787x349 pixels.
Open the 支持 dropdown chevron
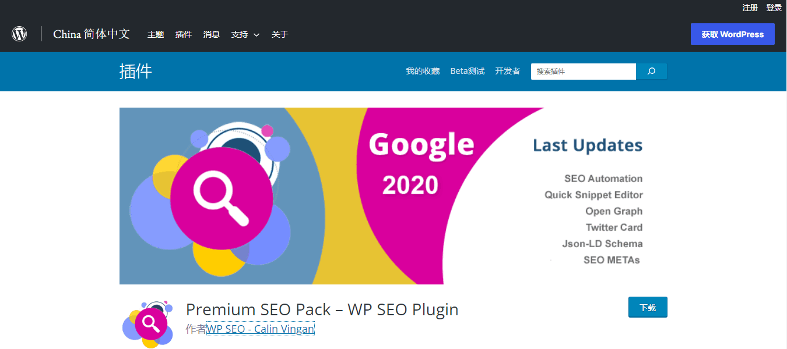click(x=257, y=34)
